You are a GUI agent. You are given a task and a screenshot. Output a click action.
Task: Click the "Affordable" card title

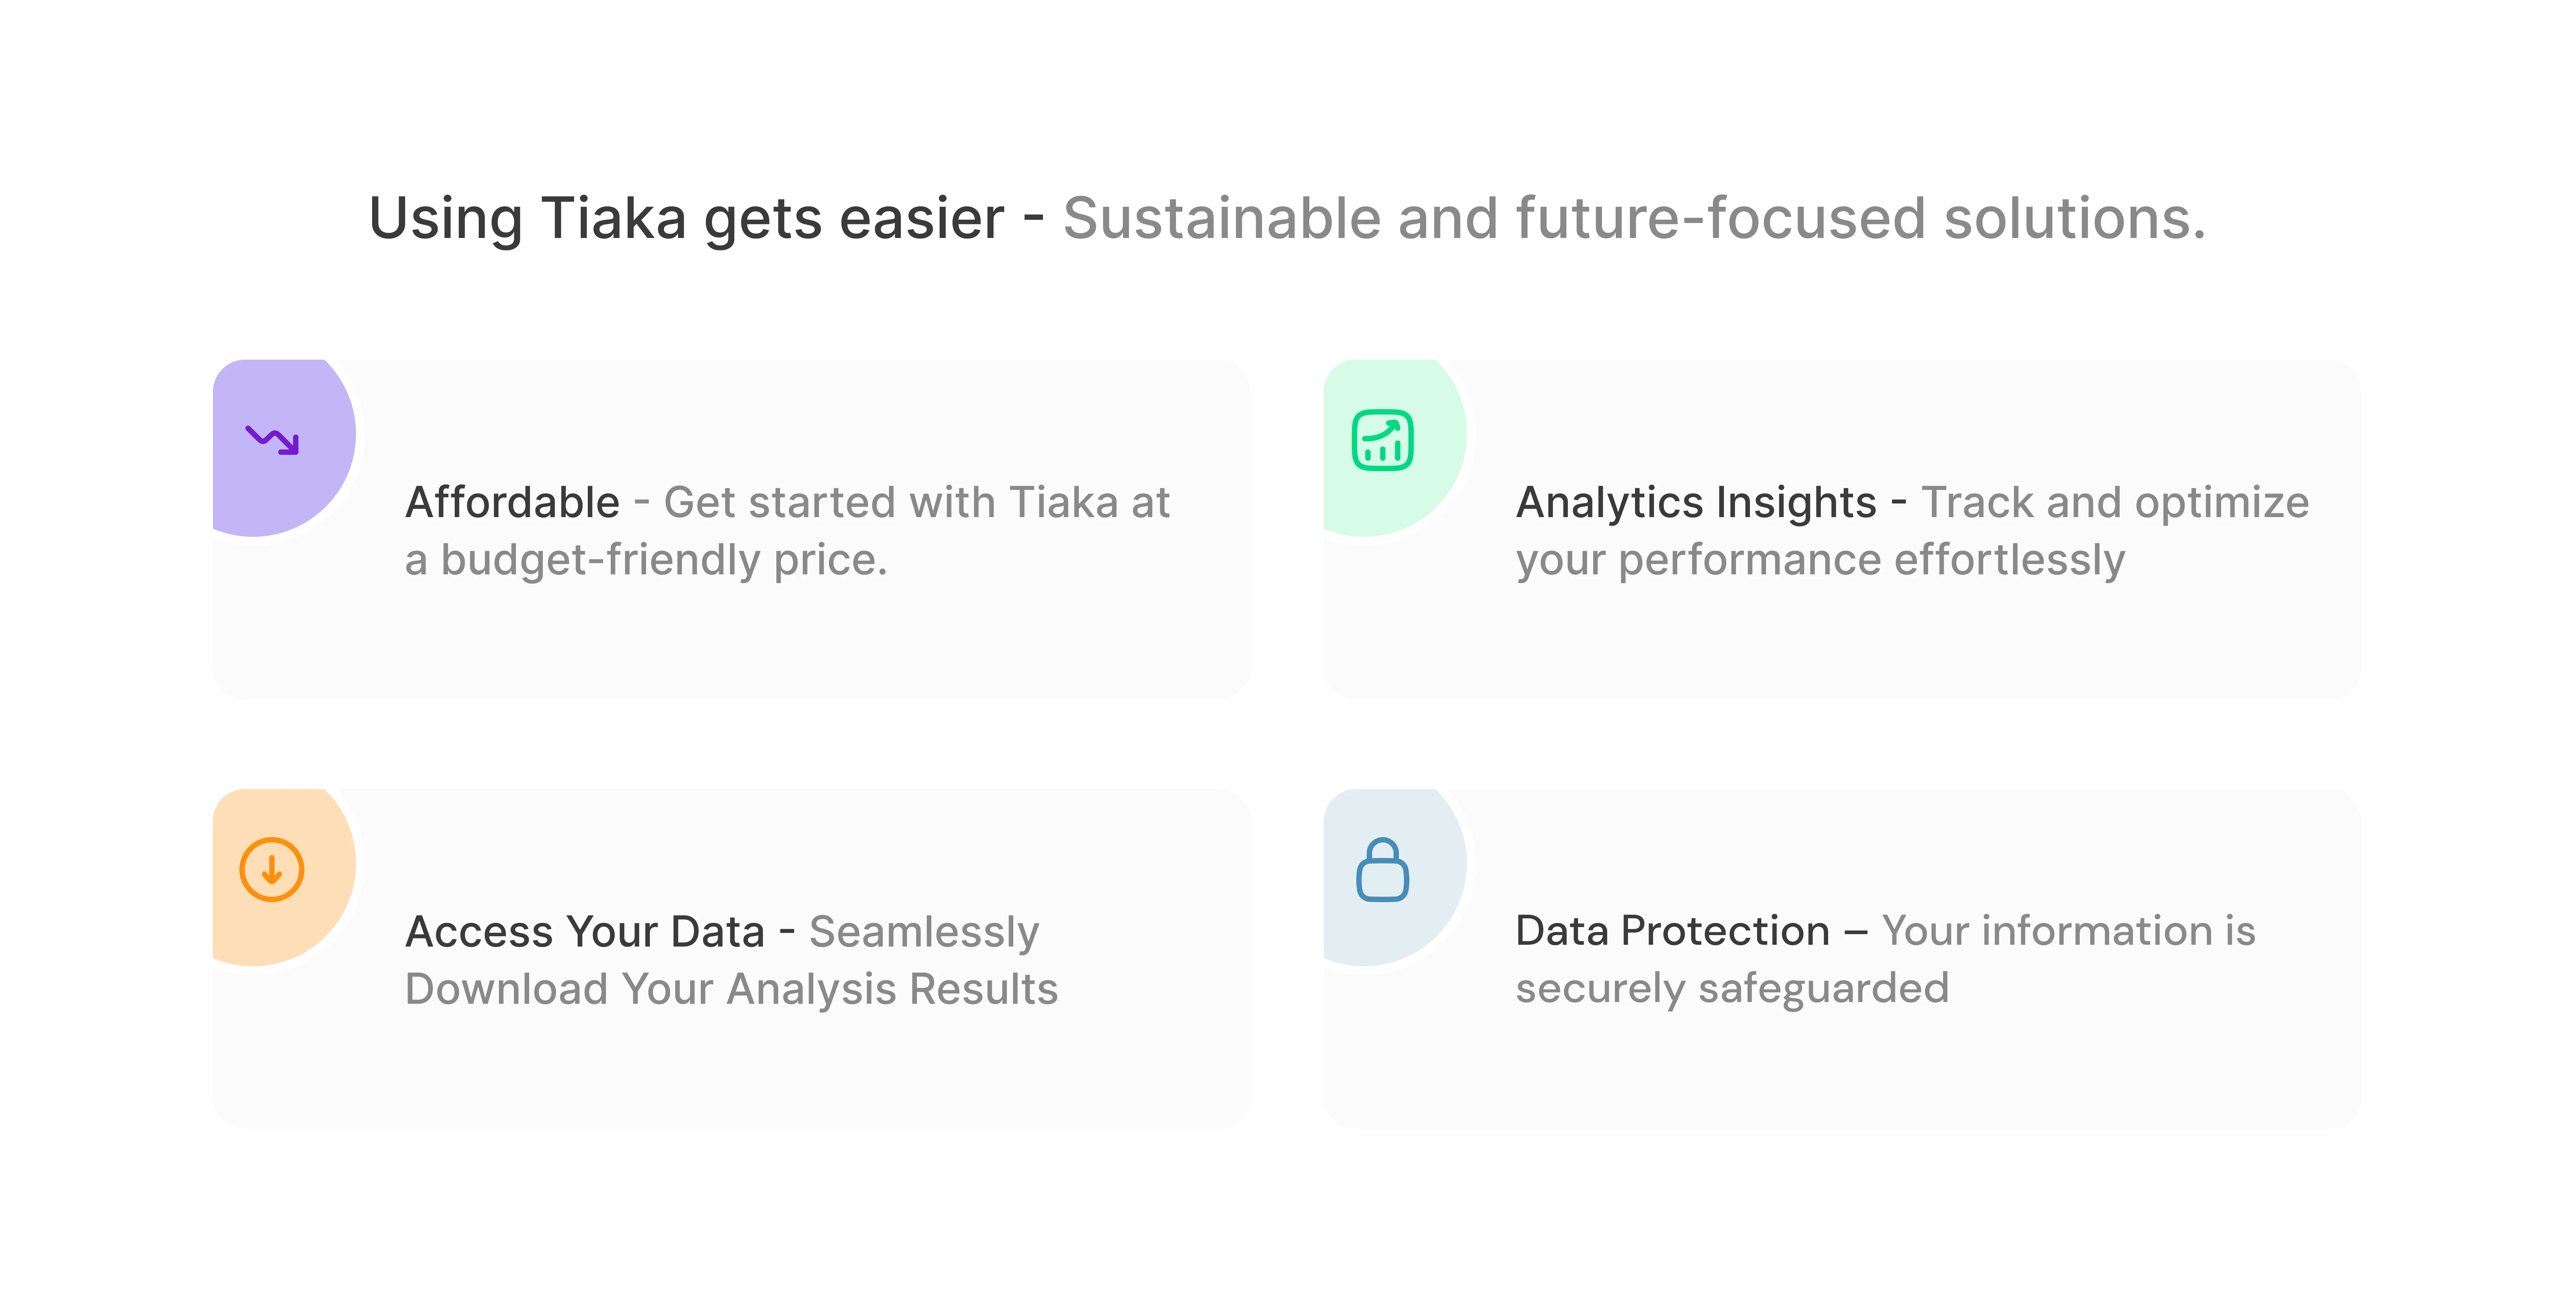point(512,502)
